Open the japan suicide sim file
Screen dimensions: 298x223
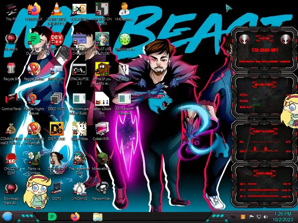tap(102, 99)
